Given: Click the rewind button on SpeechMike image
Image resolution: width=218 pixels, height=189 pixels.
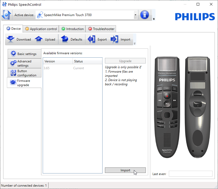Looking at the screenshot, I should coord(159,100).
